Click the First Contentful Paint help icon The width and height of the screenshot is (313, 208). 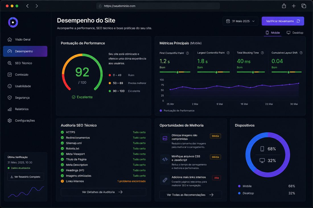tap(188, 53)
